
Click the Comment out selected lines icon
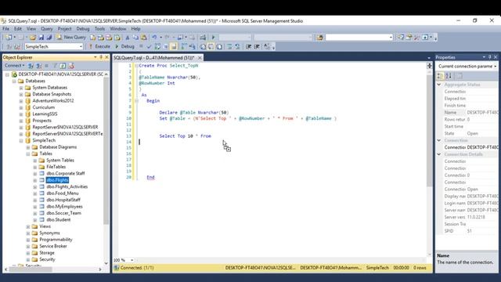tap(229, 47)
